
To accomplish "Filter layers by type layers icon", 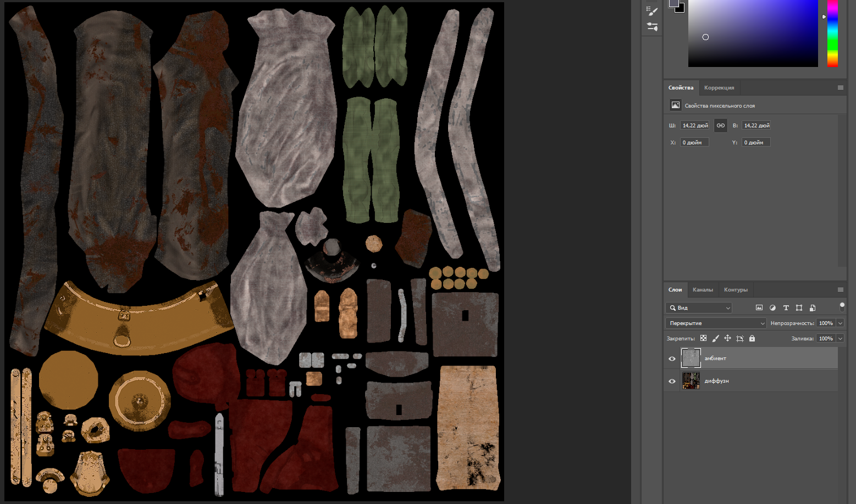I will tap(786, 308).
